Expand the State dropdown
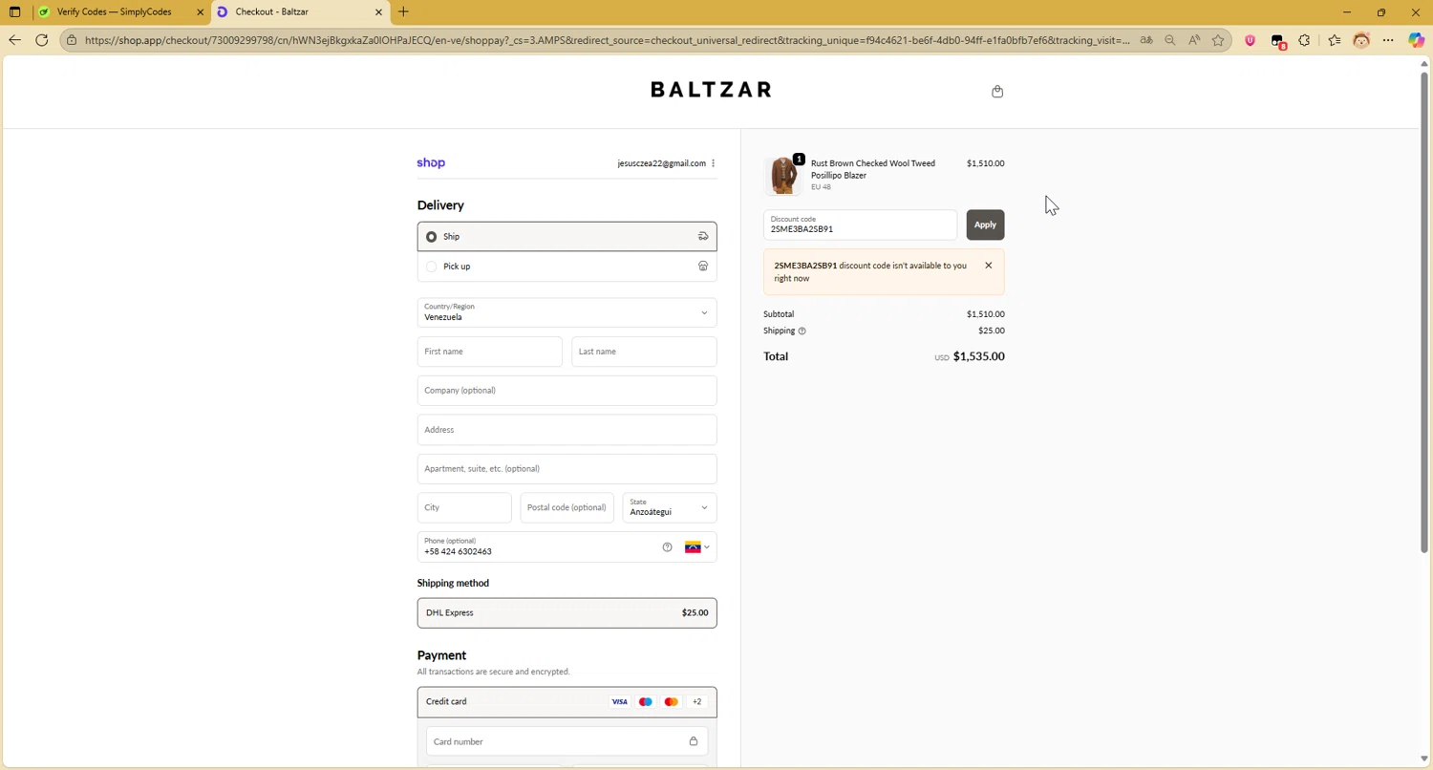Viewport: 1433px width, 770px height. click(x=669, y=507)
